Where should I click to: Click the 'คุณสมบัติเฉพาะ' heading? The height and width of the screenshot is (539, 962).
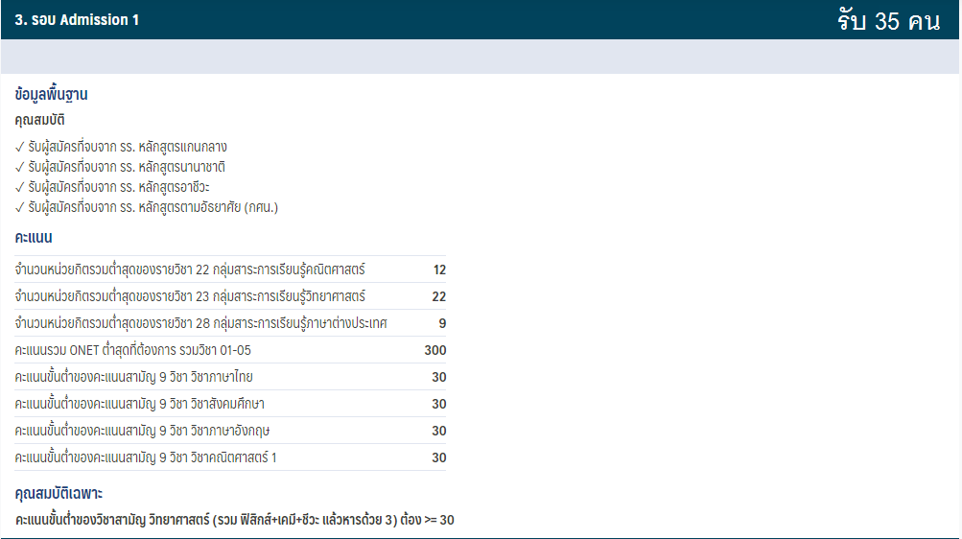[x=59, y=493]
